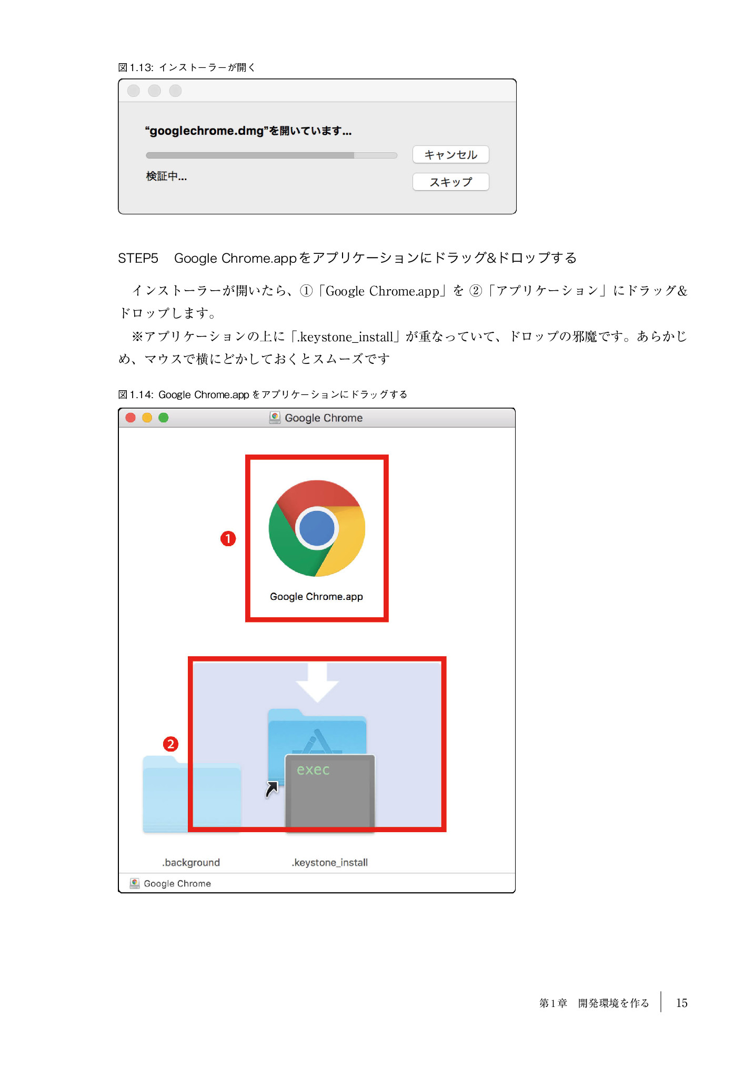Click the Google Chrome.app file label
Screen dimensions: 754x1066
[316, 597]
